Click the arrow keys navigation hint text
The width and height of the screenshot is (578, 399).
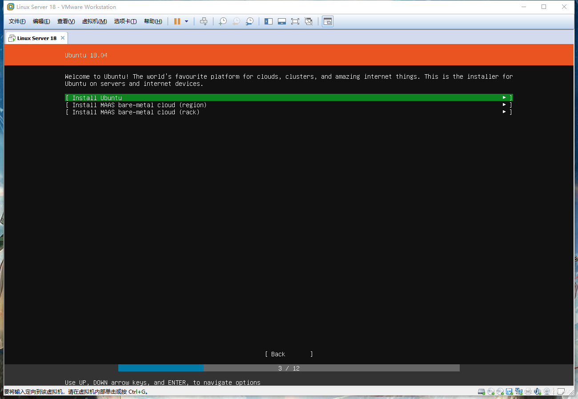coord(163,383)
